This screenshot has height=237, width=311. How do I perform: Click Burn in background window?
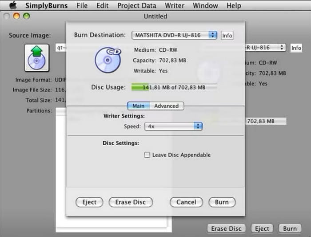click(x=290, y=229)
